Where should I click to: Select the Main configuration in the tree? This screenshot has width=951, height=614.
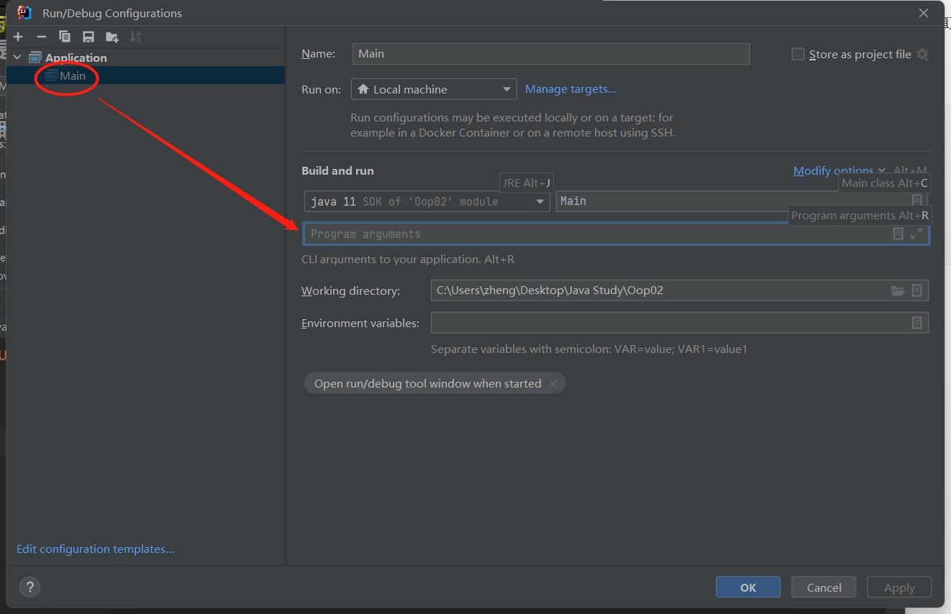point(72,75)
